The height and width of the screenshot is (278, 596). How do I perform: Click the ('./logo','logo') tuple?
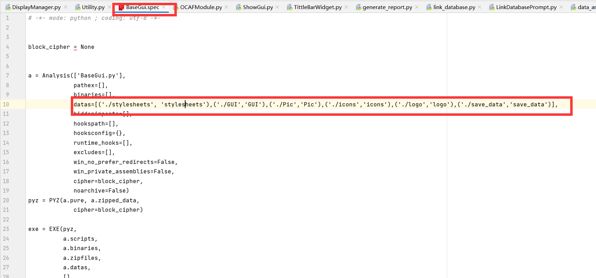click(424, 105)
